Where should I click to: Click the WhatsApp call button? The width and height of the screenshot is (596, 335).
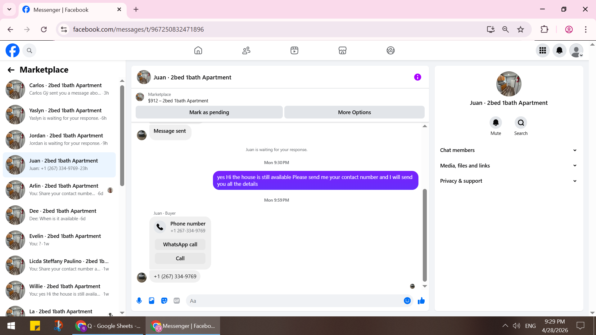pos(180,244)
